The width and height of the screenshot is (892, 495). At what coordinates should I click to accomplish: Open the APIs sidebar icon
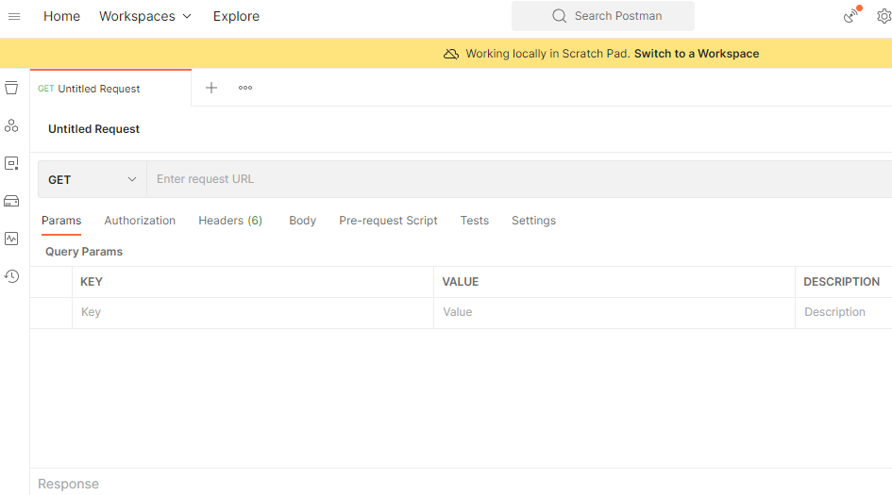point(11,125)
